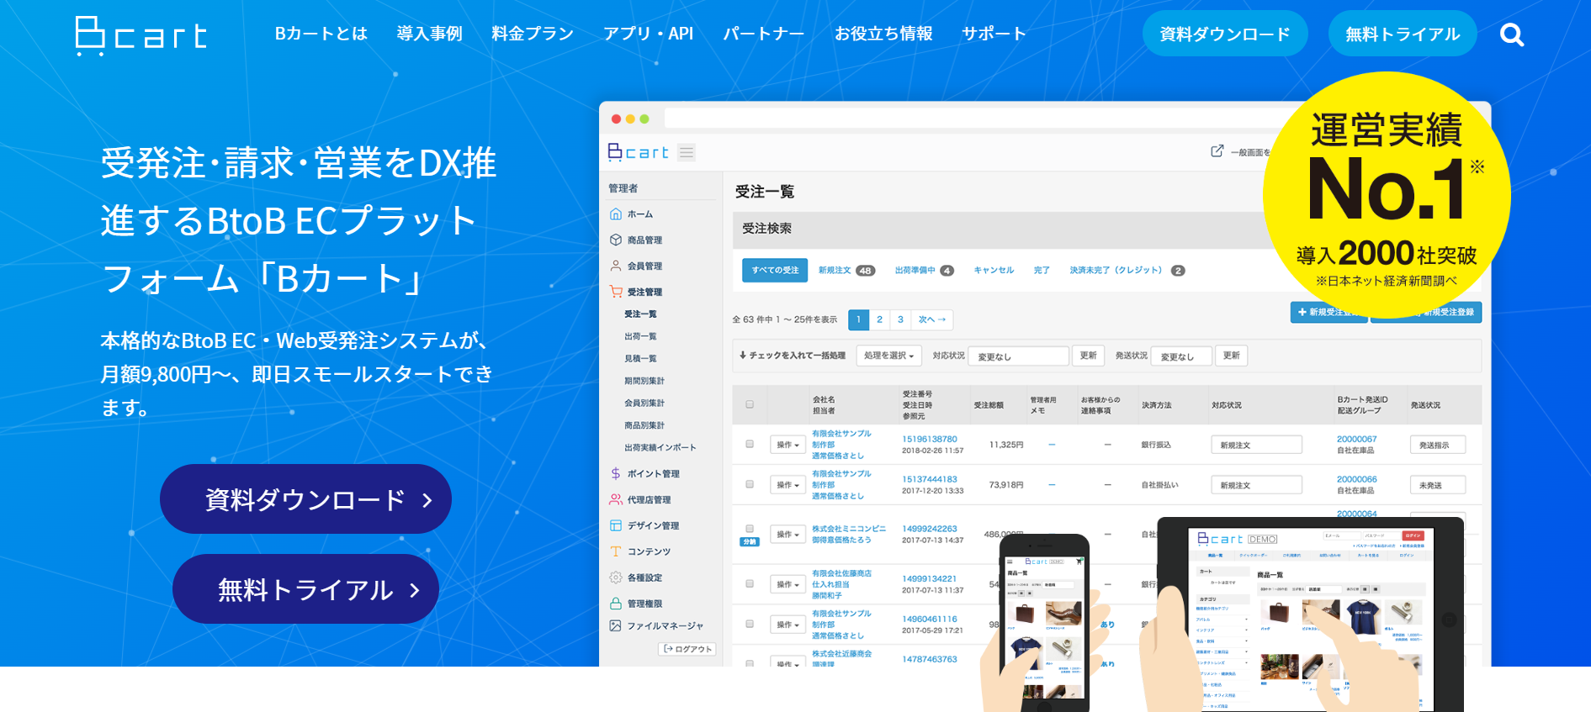Check the box for order 15137444183

pos(750,484)
